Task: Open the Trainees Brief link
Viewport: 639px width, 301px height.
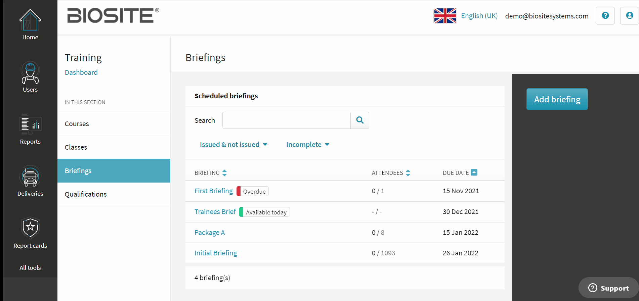Action: 215,212
